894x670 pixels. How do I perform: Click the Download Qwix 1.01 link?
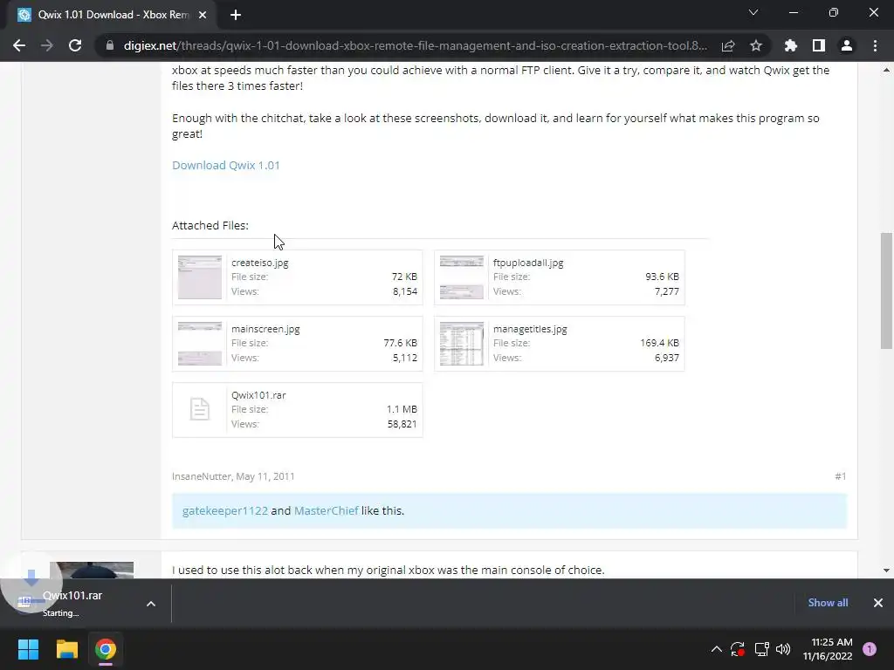pos(226,165)
